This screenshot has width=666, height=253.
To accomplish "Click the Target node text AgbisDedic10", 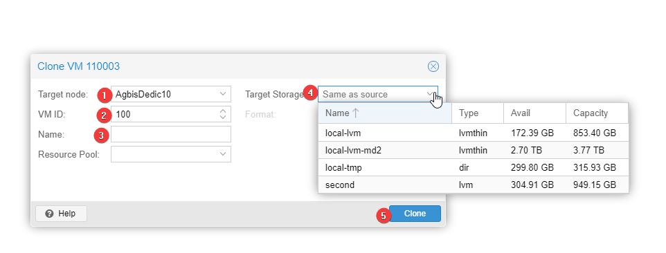I will click(143, 94).
